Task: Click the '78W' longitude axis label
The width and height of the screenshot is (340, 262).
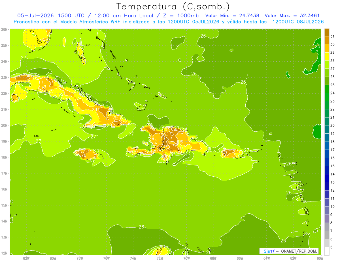Action: pyautogui.click(x=80, y=258)
